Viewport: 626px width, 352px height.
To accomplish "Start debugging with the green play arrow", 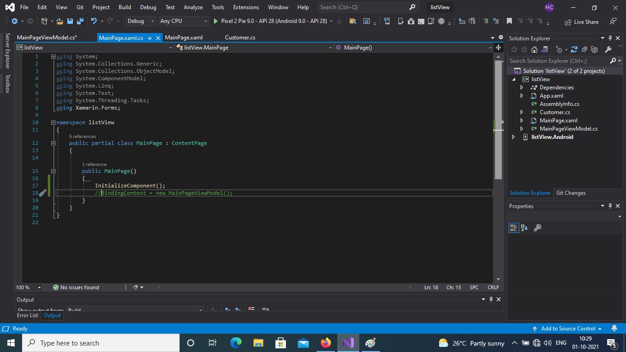I will point(215,21).
